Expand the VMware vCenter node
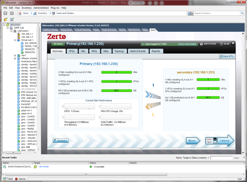Viewport: 247px width, 182px height. coord(15,58)
